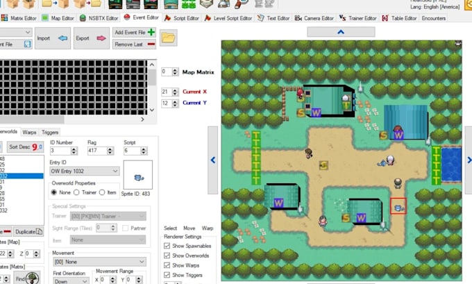Click the folder-to-box pack toolbar icon
Screen dimensions: 472x284
[x=55, y=4]
